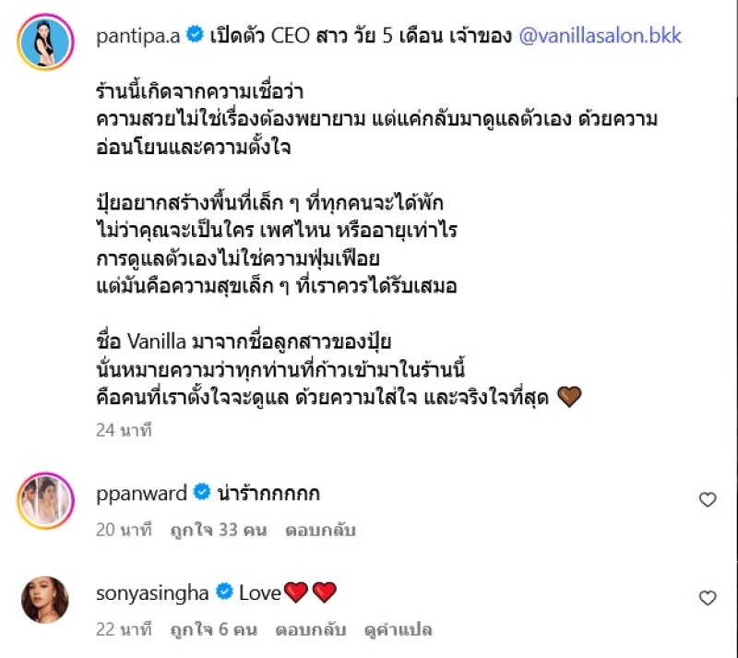Reply to sonyasingha's comment with ตอบกลับ
Image resolution: width=738 pixels, height=658 pixels.
311,629
